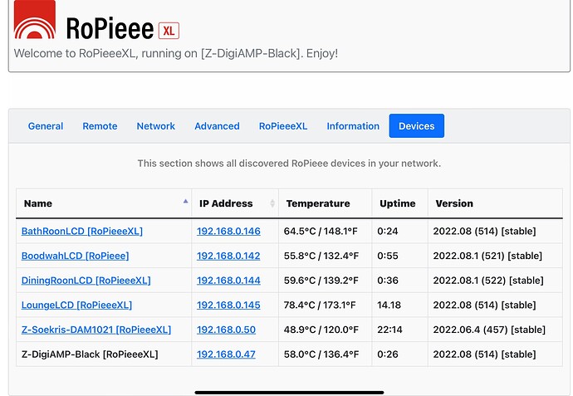Select the active Devices tab

[417, 126]
